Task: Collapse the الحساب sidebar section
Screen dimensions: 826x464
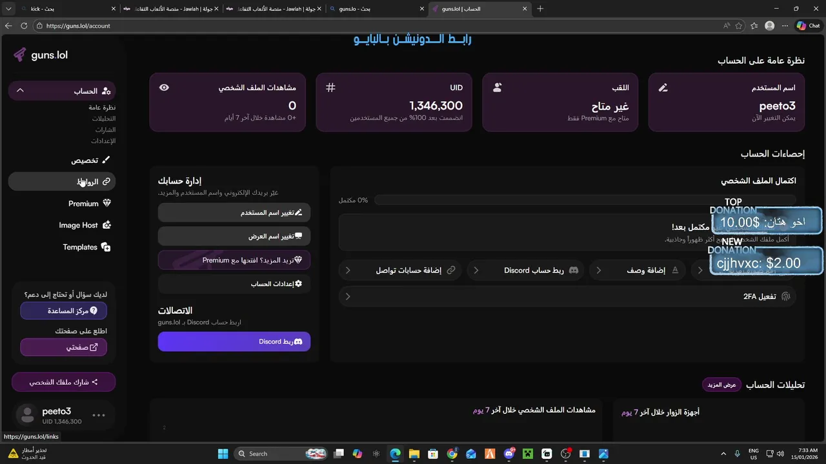Action: pos(20,91)
